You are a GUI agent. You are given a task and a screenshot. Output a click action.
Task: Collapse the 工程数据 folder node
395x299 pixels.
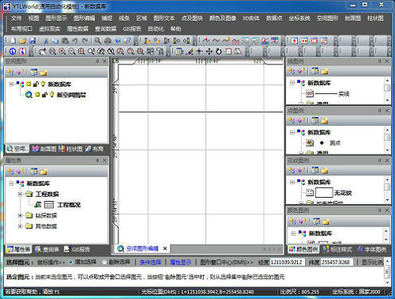[x=20, y=194]
